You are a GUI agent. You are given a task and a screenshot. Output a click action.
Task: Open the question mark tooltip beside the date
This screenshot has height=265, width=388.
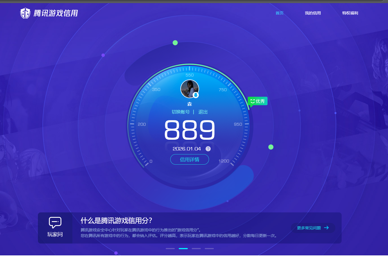[x=208, y=148]
